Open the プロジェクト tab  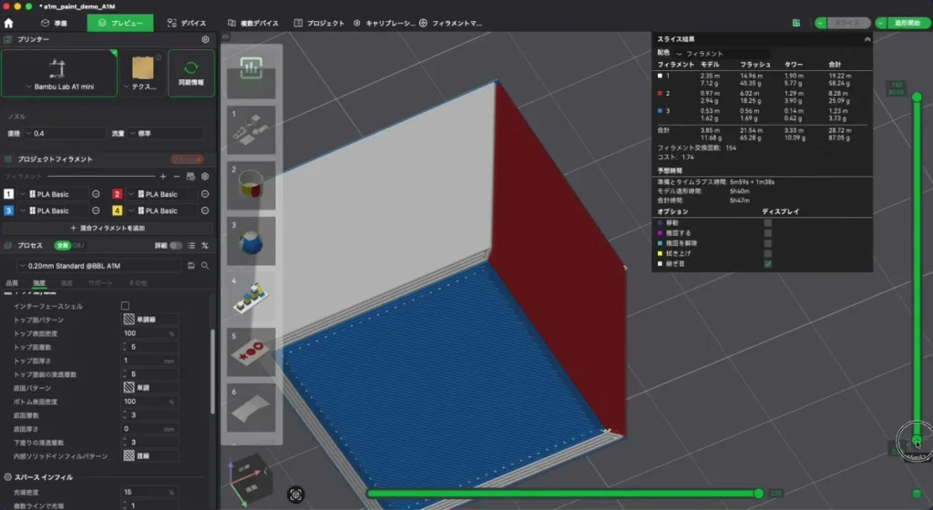tap(320, 23)
